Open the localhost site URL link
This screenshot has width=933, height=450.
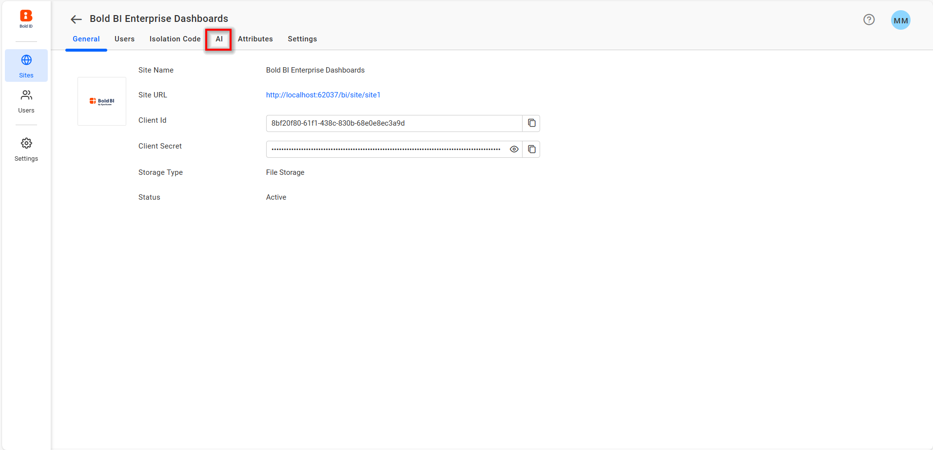[323, 95]
